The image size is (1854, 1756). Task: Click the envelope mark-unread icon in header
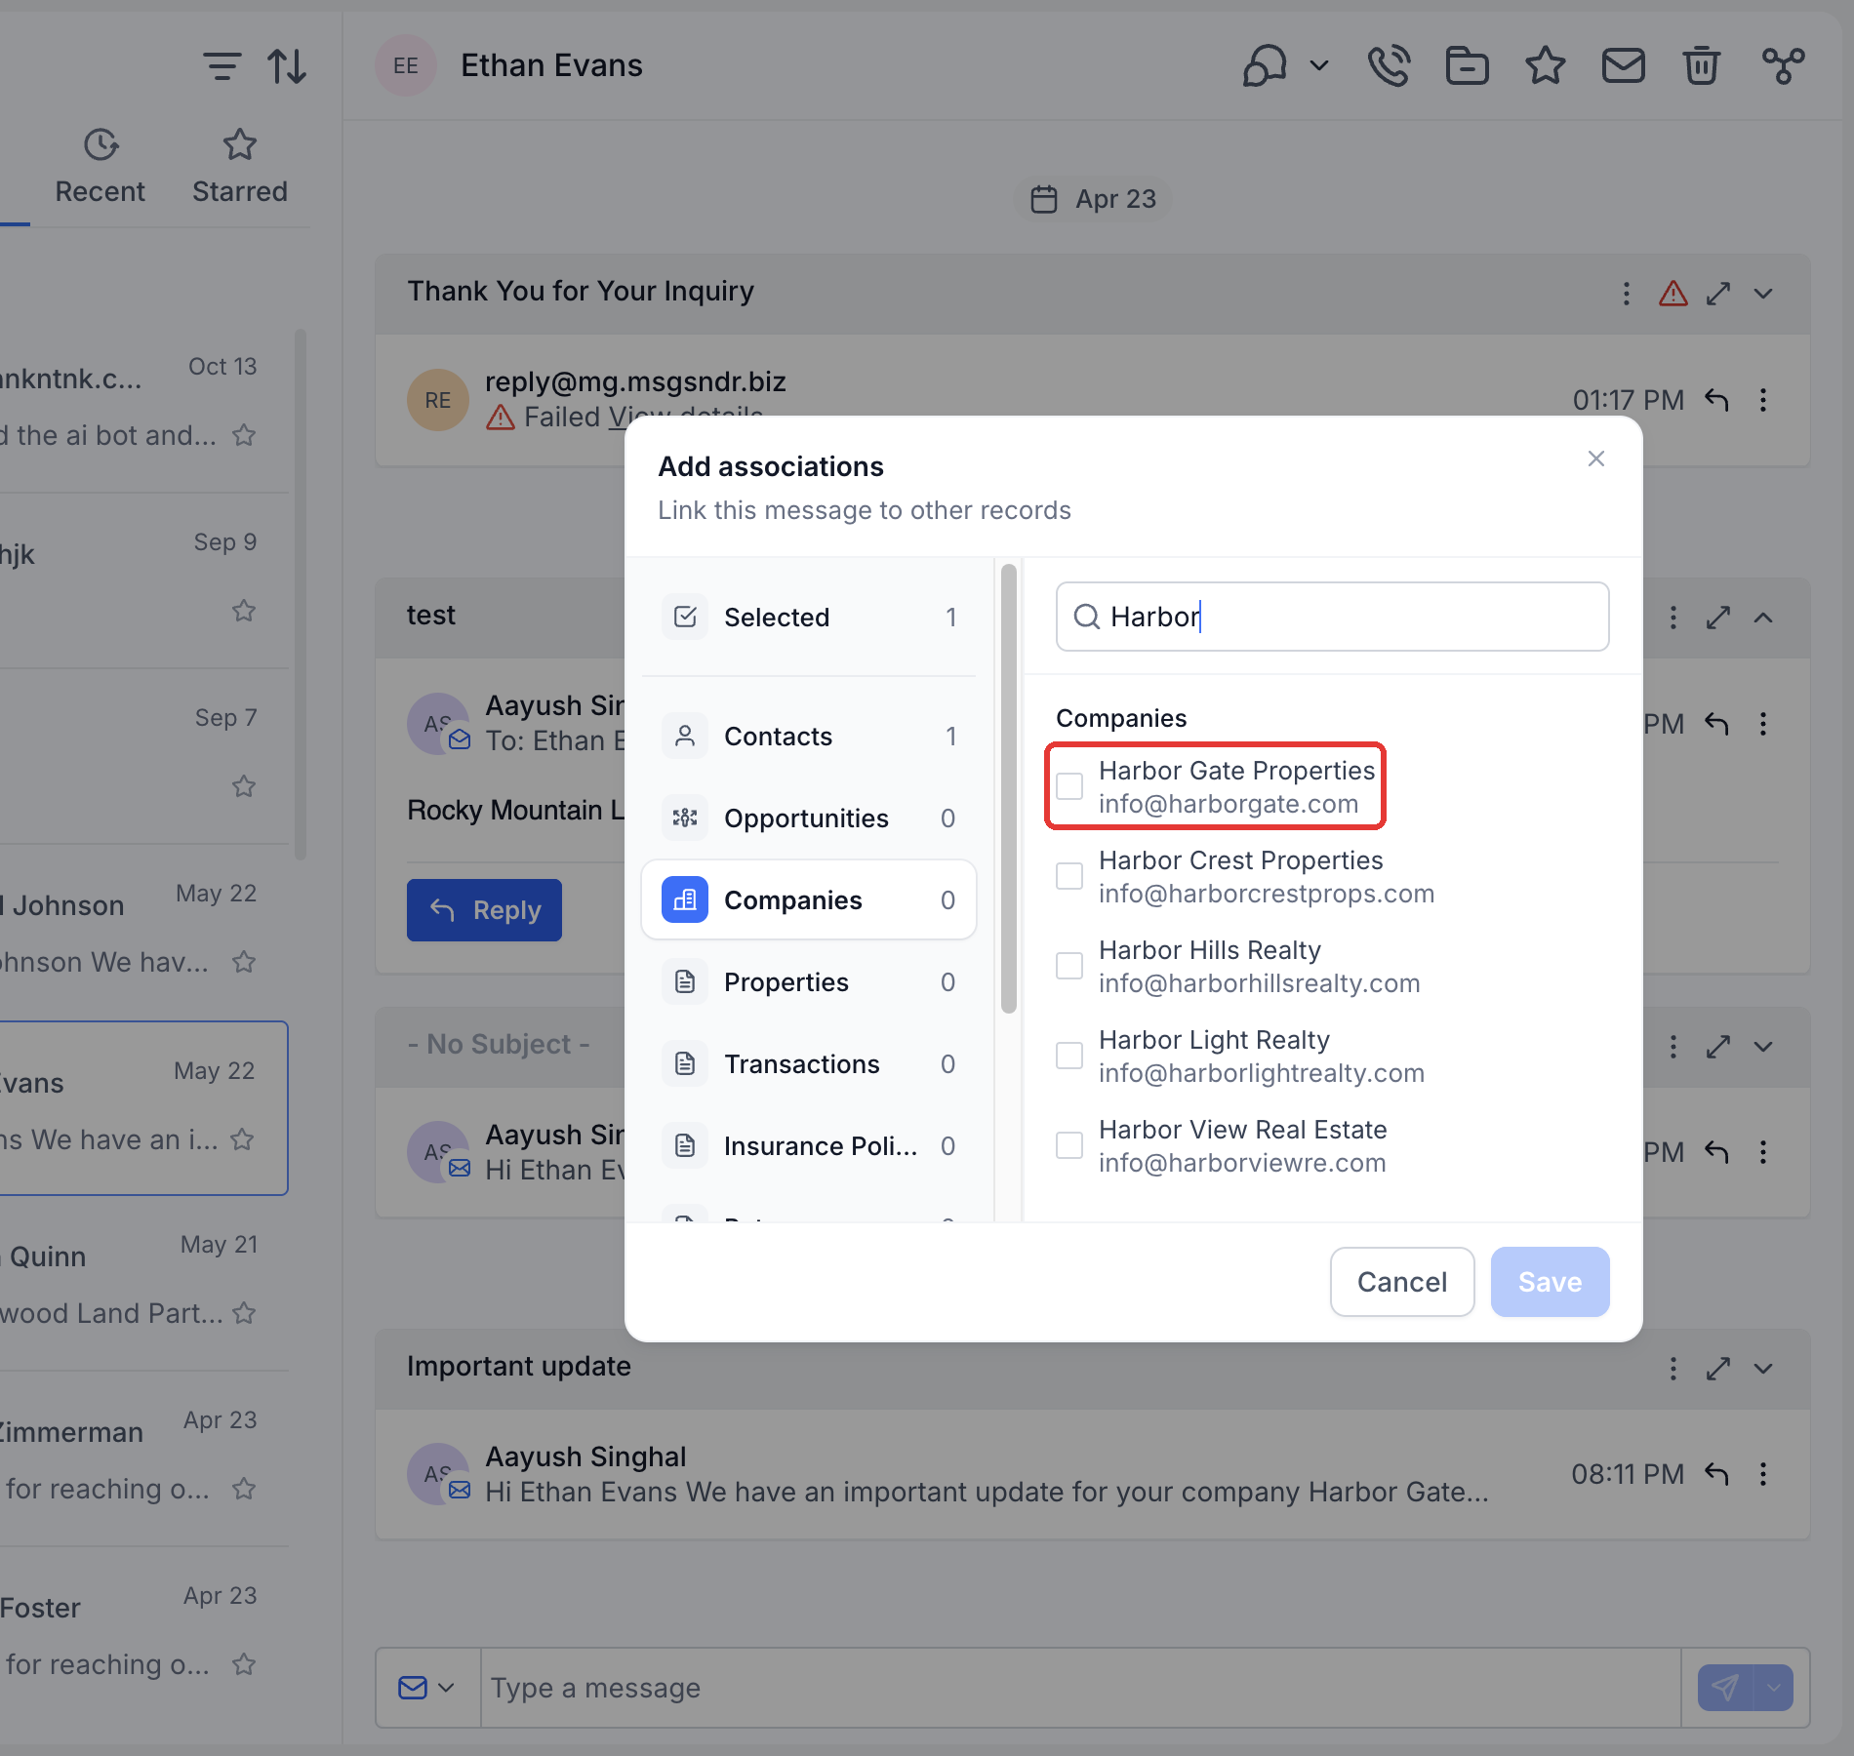1624,66
